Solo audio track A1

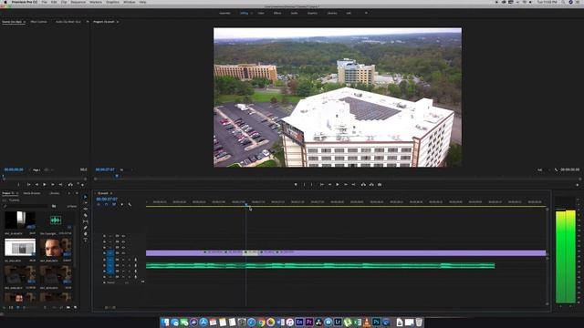click(x=130, y=260)
